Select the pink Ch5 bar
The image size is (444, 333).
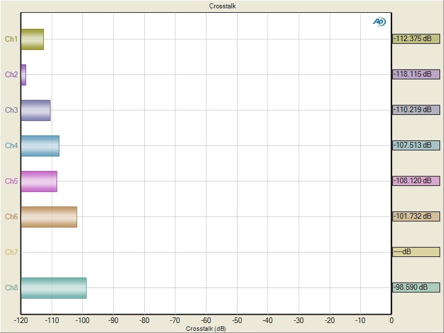coord(39,181)
